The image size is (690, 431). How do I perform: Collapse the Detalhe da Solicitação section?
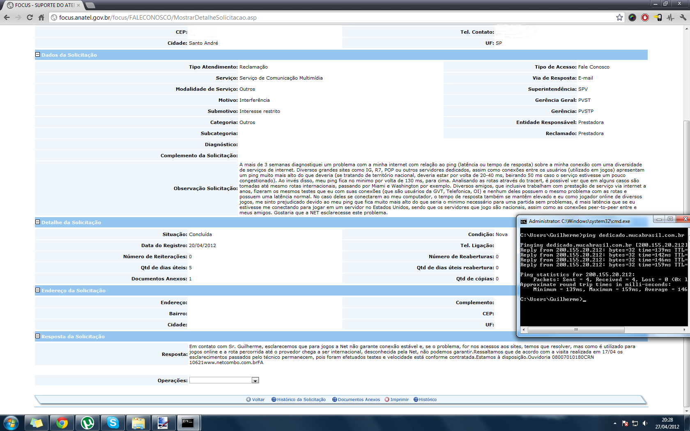click(37, 222)
